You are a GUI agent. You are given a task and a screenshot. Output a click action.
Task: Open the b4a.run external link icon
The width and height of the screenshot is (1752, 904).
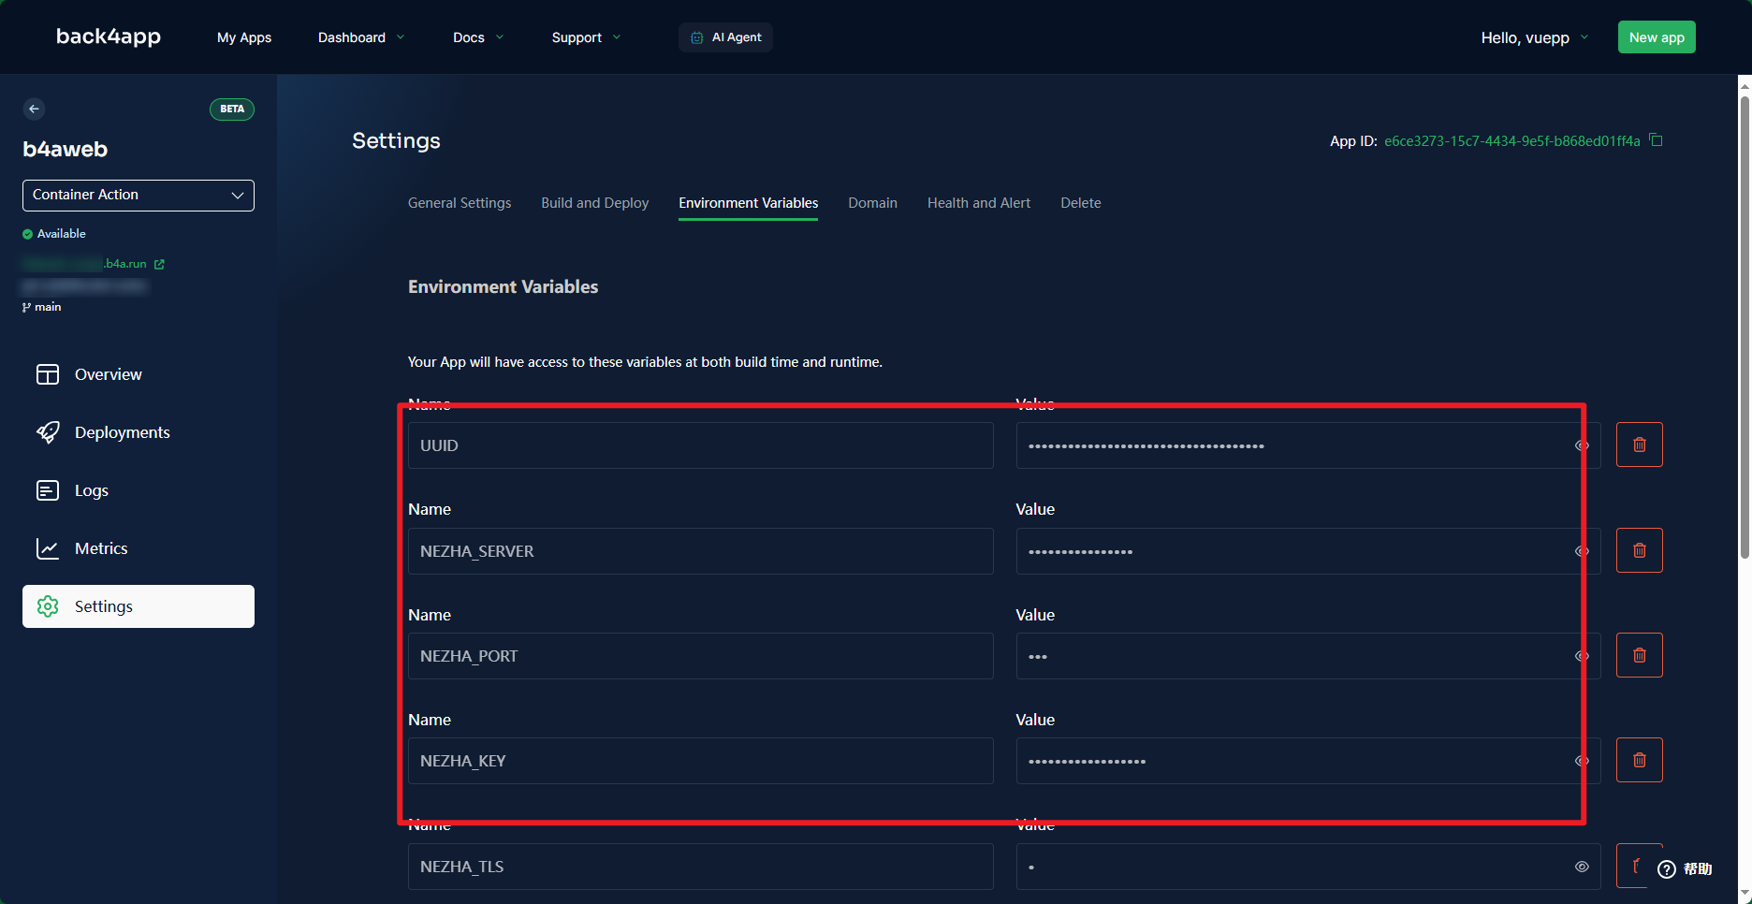(159, 265)
